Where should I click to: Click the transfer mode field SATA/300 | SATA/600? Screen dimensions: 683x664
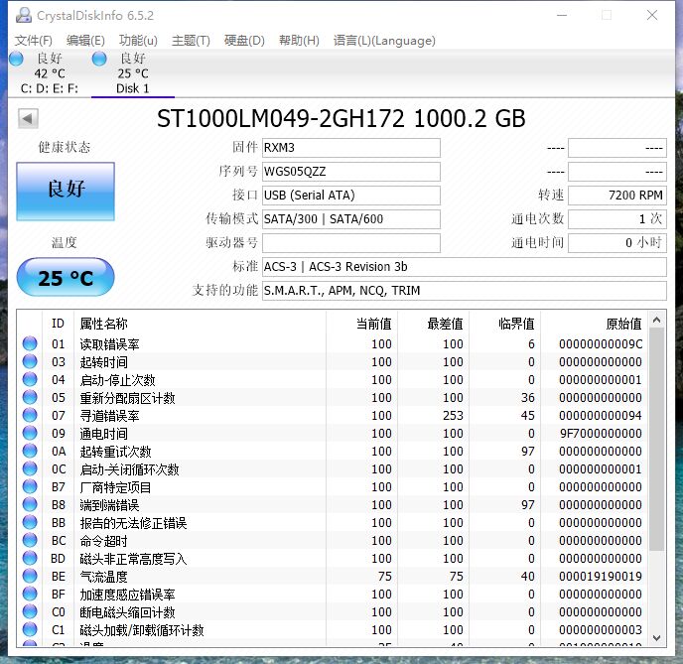coord(351,219)
